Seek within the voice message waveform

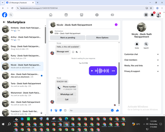(x=102, y=71)
